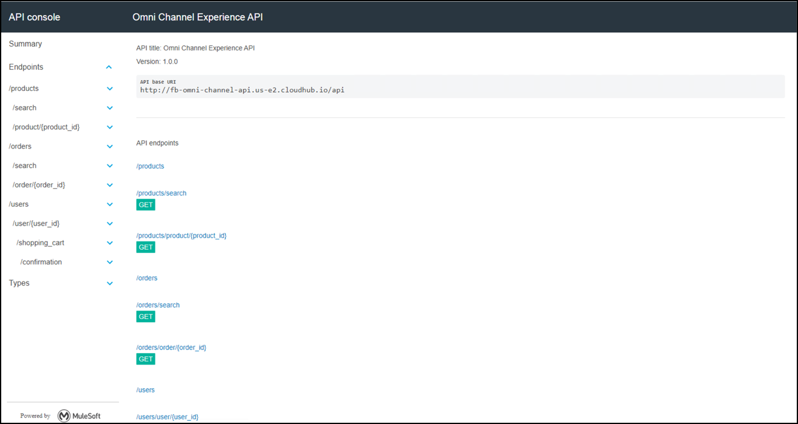Viewport: 798px width, 424px height.
Task: Click GET button under /orders/search
Action: click(x=146, y=317)
